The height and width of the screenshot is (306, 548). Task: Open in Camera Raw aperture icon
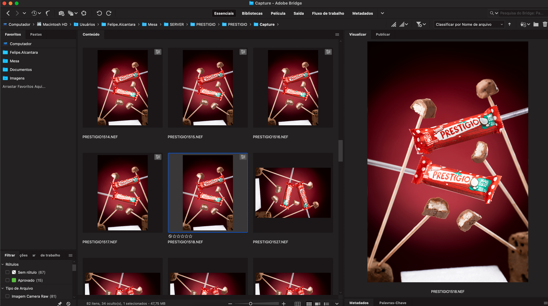84,13
